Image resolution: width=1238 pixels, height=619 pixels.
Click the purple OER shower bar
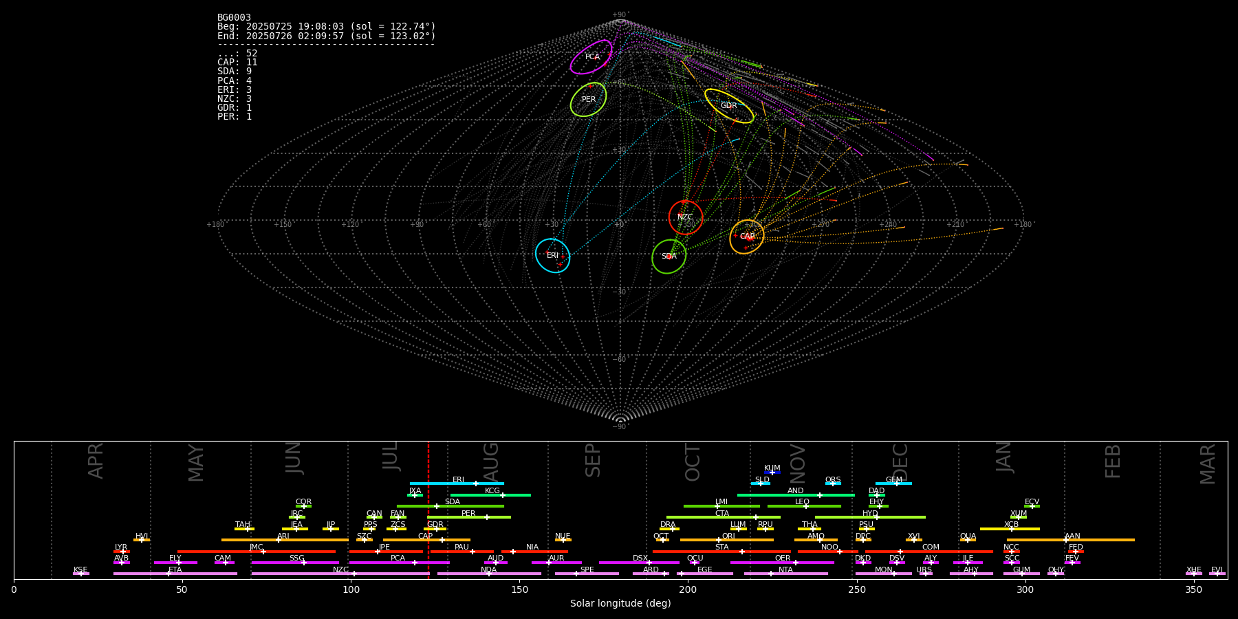pyautogui.click(x=782, y=563)
